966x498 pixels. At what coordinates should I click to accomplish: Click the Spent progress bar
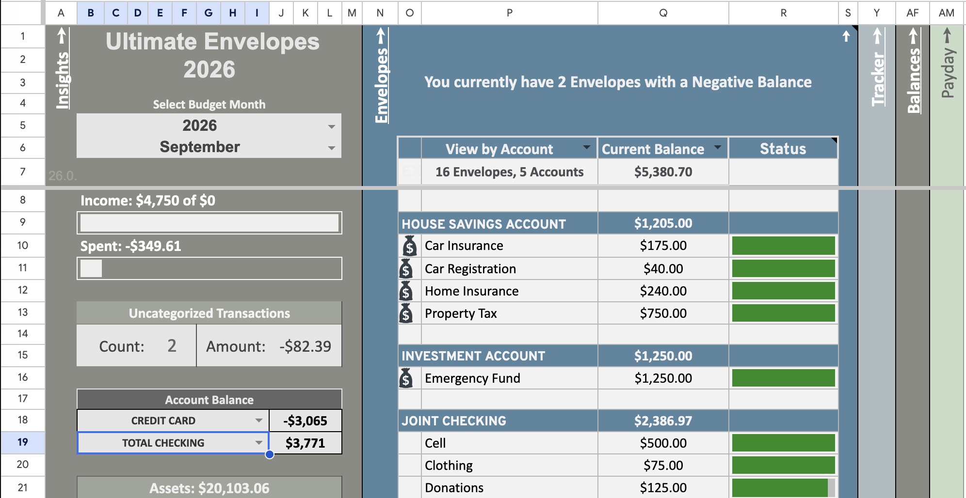click(209, 268)
